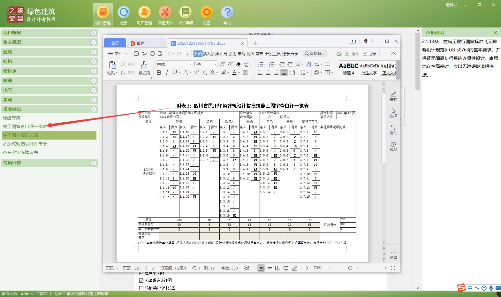Enter full screen display icon
This screenshot has height=297, width=501.
pyautogui.click(x=393, y=268)
